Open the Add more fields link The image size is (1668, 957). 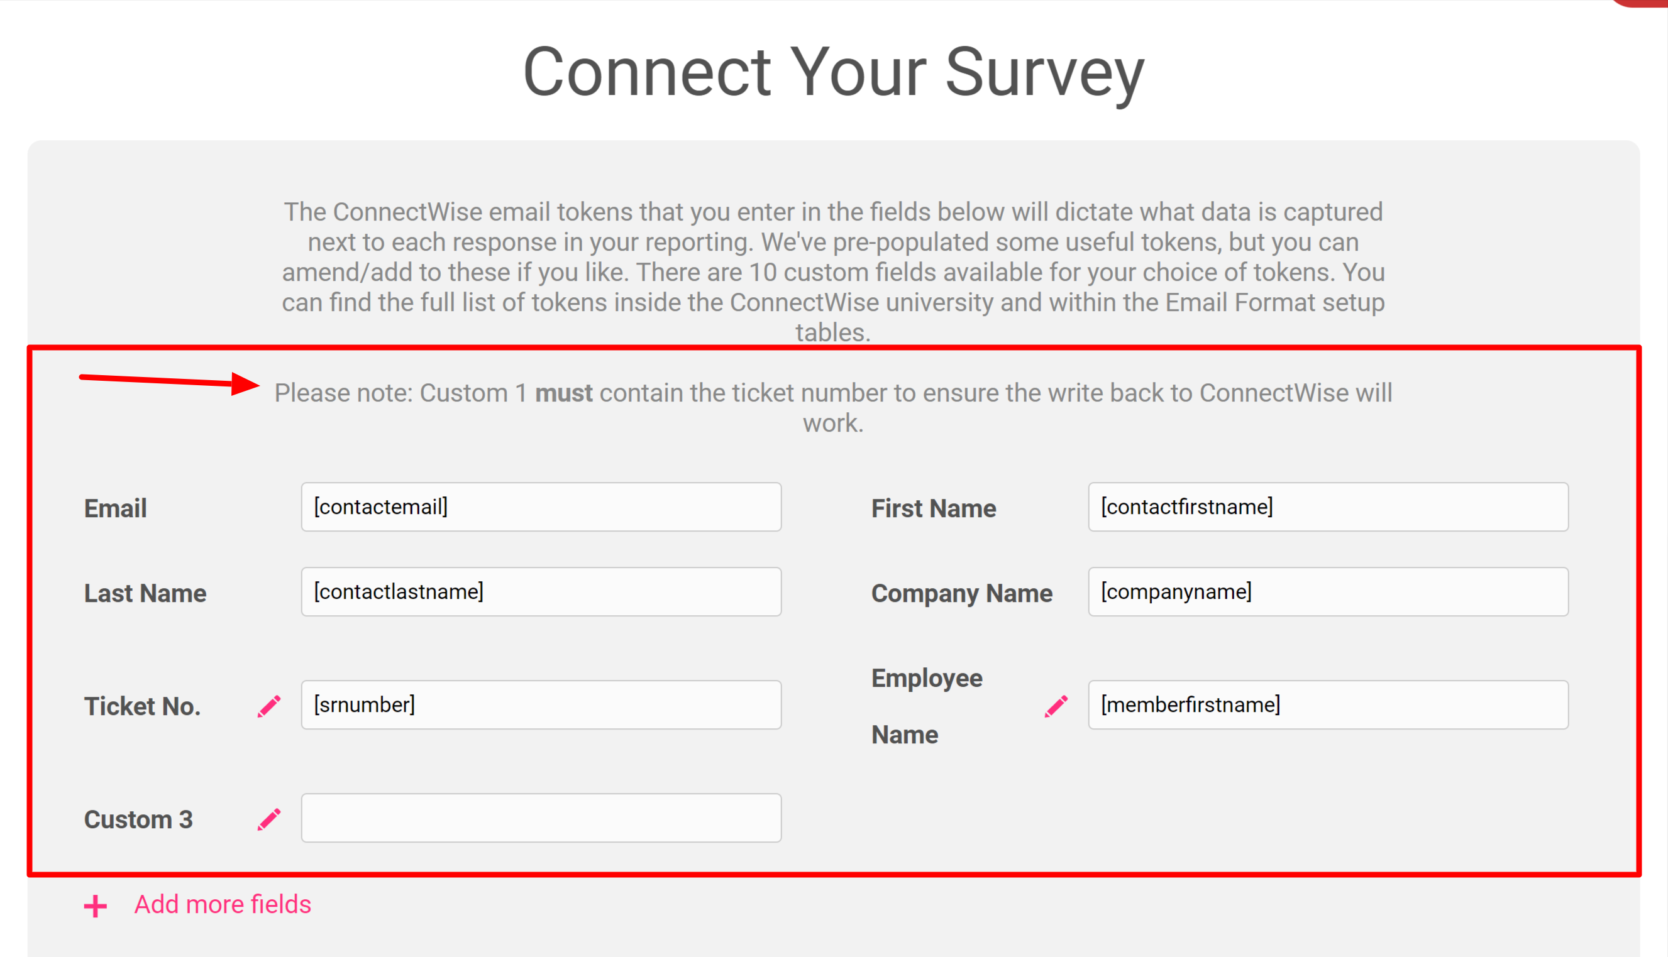(x=222, y=904)
